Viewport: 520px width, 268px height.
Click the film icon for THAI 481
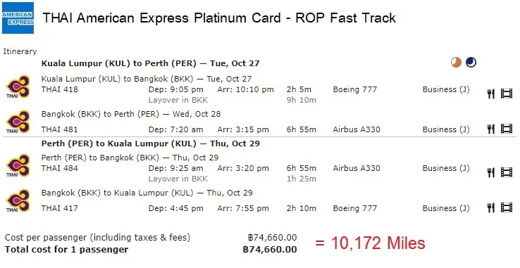click(507, 129)
